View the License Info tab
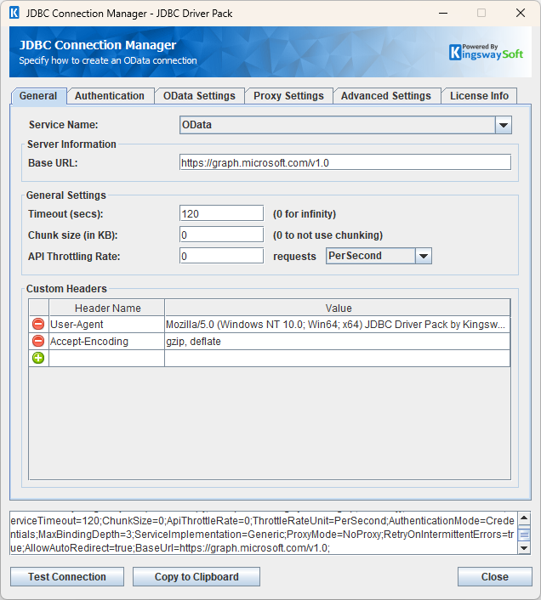This screenshot has width=541, height=600. (x=479, y=96)
